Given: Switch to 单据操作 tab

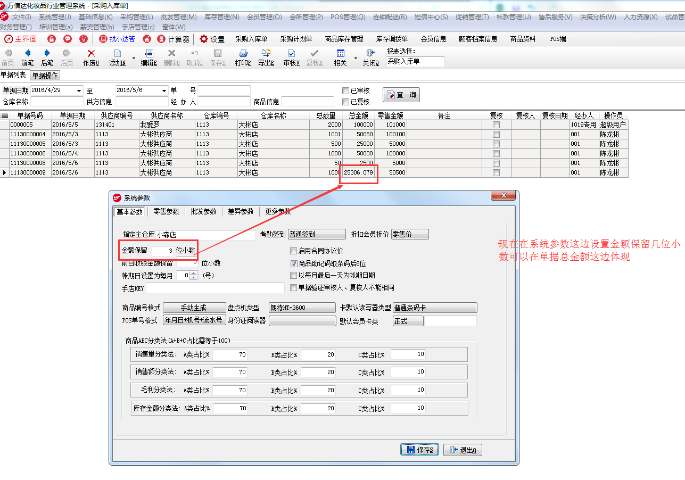Looking at the screenshot, I should coord(45,76).
